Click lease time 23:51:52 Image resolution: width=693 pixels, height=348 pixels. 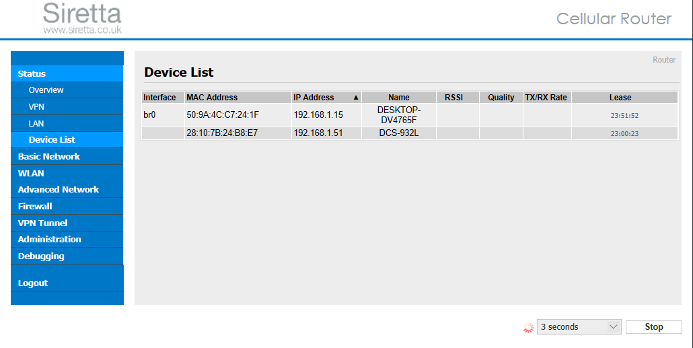[624, 115]
